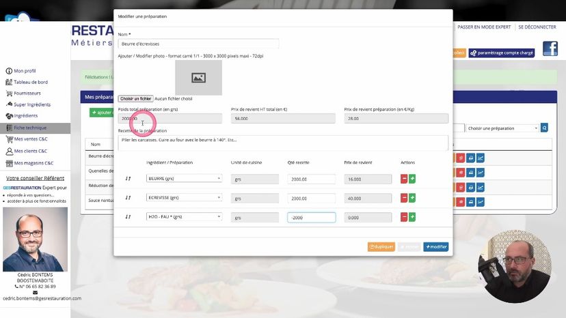Viewport: 566px width, 318px height.
Task: Click Qté recette field of BEURRE row
Action: 312,179
